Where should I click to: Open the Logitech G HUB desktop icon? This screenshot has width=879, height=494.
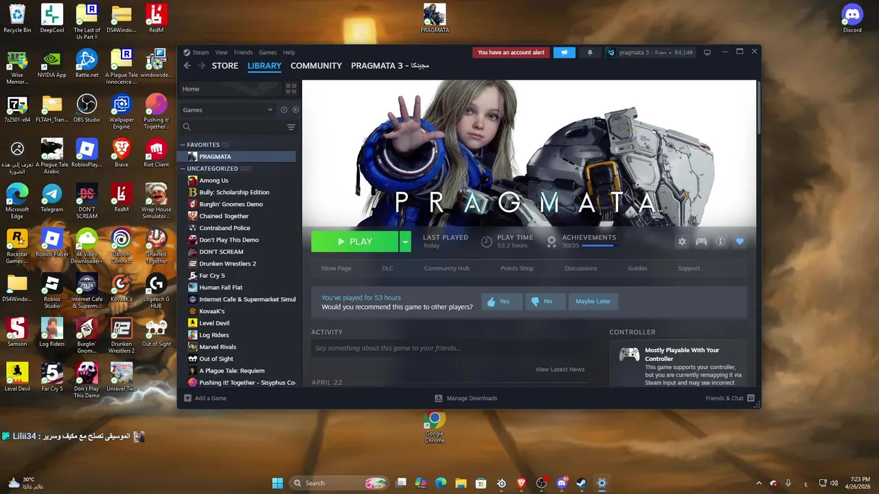click(x=157, y=291)
